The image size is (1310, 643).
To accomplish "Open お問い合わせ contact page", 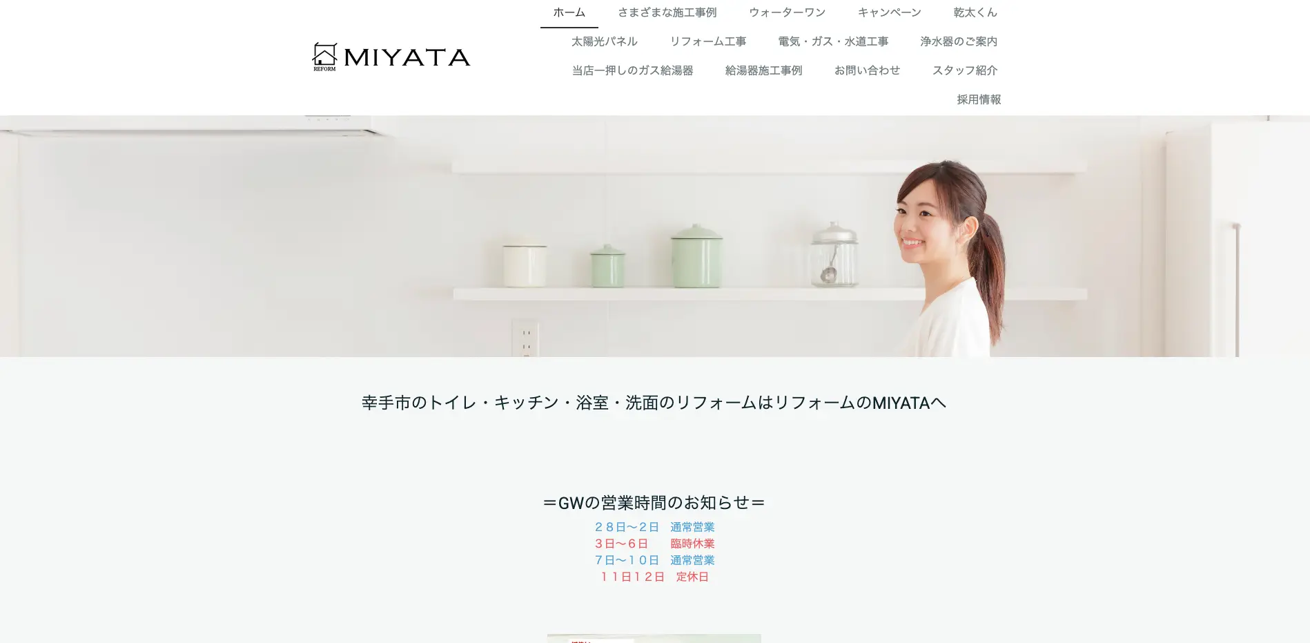I will (x=868, y=70).
